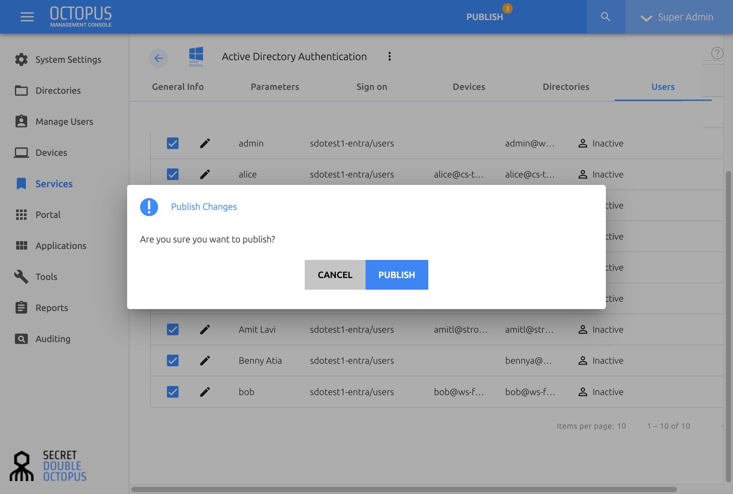The width and height of the screenshot is (733, 494).
Task: Confirm with the blue PUBLISH button
Action: click(x=397, y=275)
